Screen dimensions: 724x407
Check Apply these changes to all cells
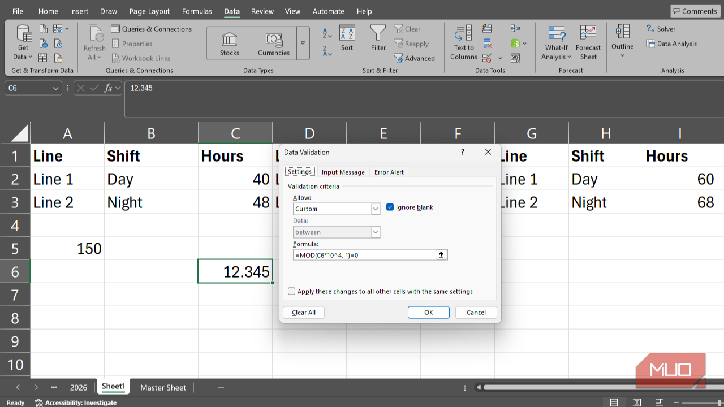[x=291, y=291]
